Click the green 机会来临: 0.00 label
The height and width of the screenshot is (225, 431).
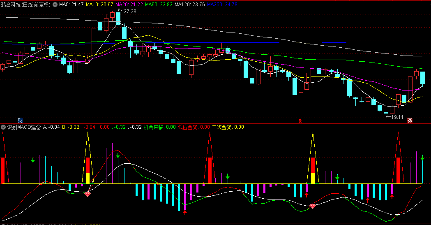point(160,127)
